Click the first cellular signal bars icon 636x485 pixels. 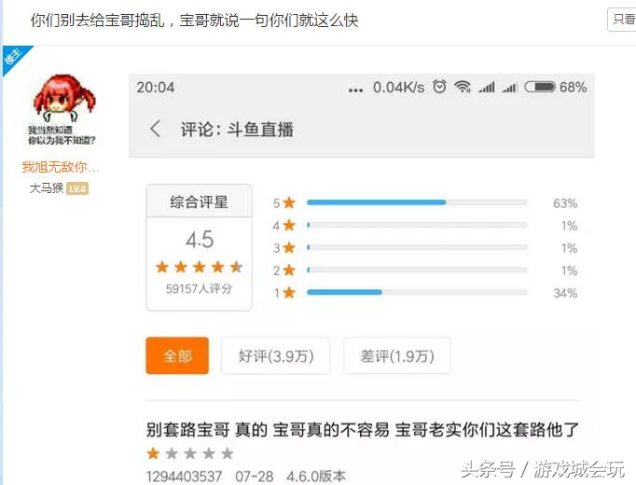click(487, 87)
